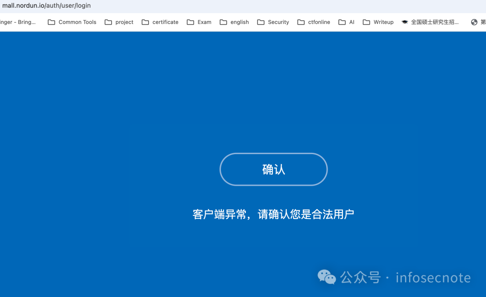
Task: Click the certificate bookmark folder icon
Action: pyautogui.click(x=145, y=22)
